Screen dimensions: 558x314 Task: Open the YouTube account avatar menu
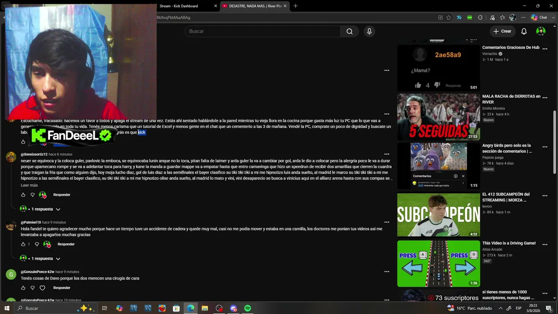click(541, 31)
